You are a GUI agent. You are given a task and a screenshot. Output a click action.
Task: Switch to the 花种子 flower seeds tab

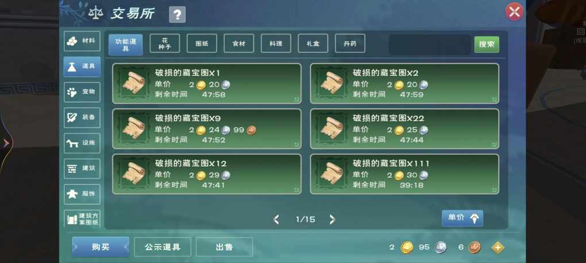[165, 44]
